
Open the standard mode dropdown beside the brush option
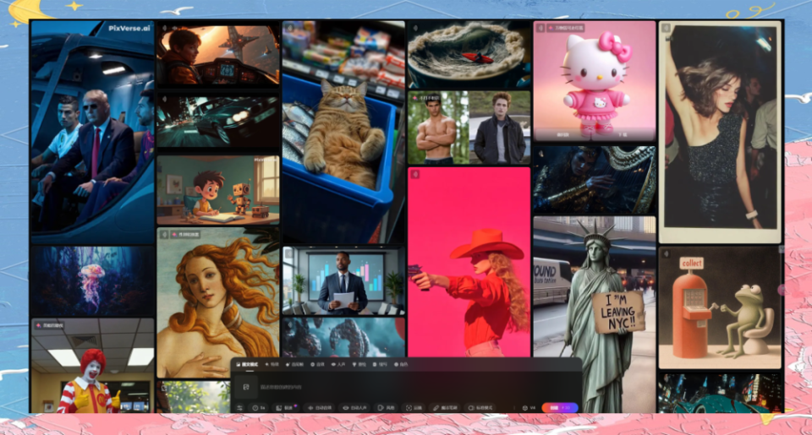480,408
